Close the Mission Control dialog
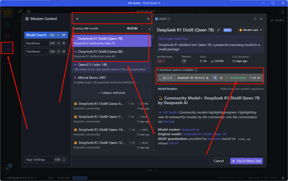Image resolution: width=288 pixels, height=181 pixels. coord(261,19)
